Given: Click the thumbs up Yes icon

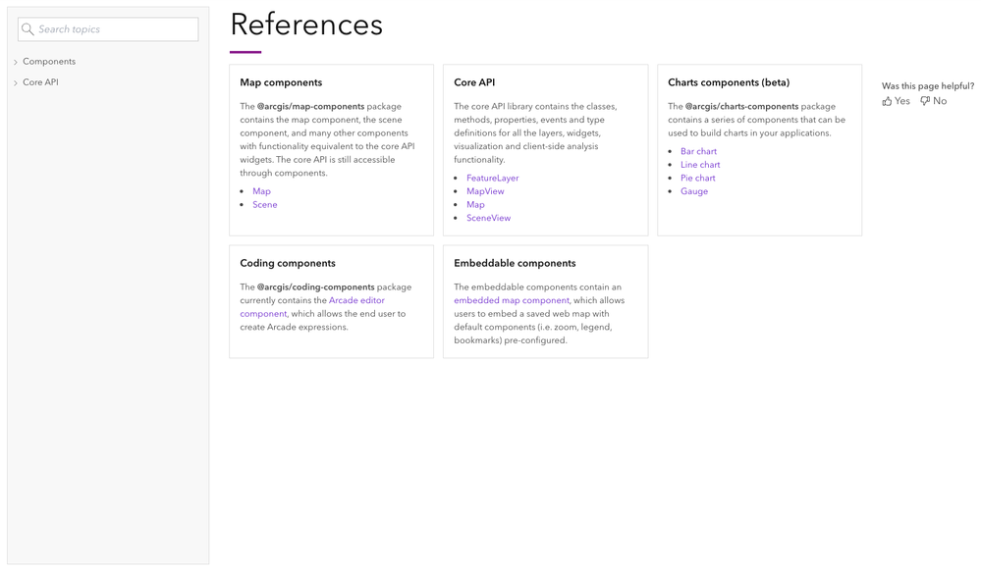Looking at the screenshot, I should coord(888,101).
